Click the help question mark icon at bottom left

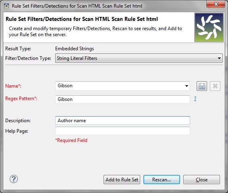[x=14, y=179]
